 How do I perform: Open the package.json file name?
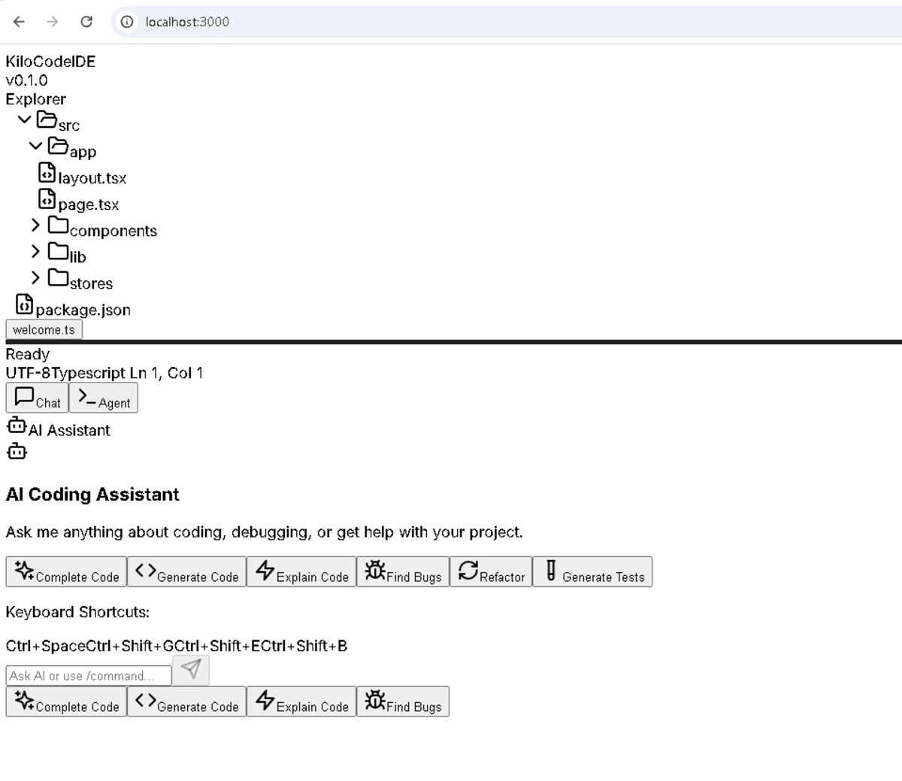pos(83,310)
